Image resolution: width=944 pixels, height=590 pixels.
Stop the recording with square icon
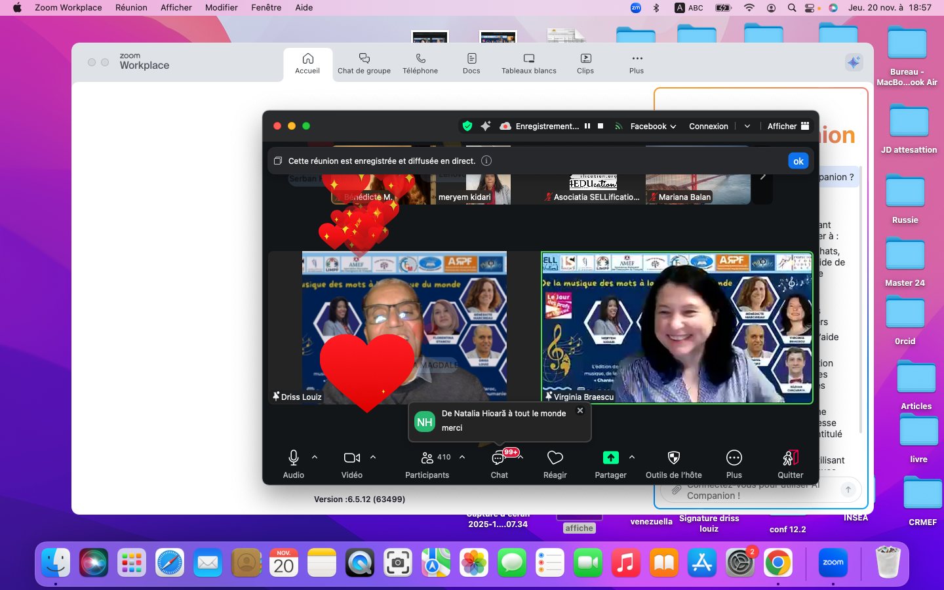pos(600,127)
